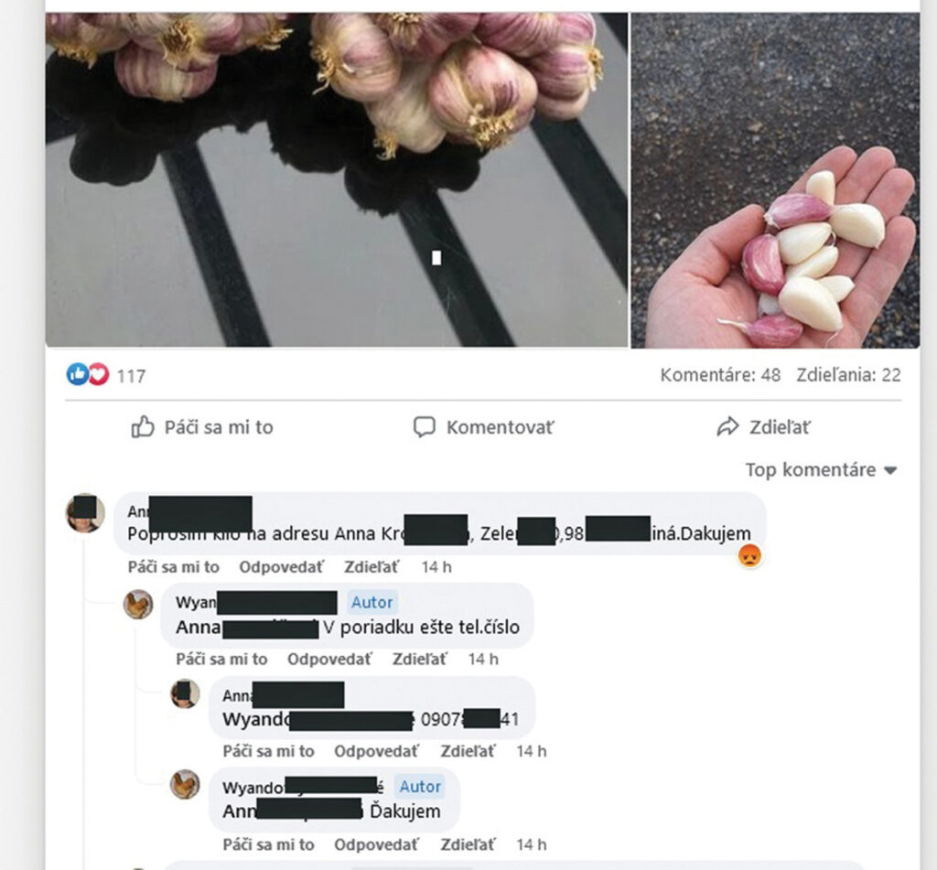
Task: Open the Zdieľania: 22 share count
Action: tap(848, 375)
